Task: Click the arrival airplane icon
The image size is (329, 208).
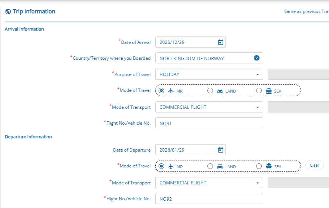Action: click(171, 91)
